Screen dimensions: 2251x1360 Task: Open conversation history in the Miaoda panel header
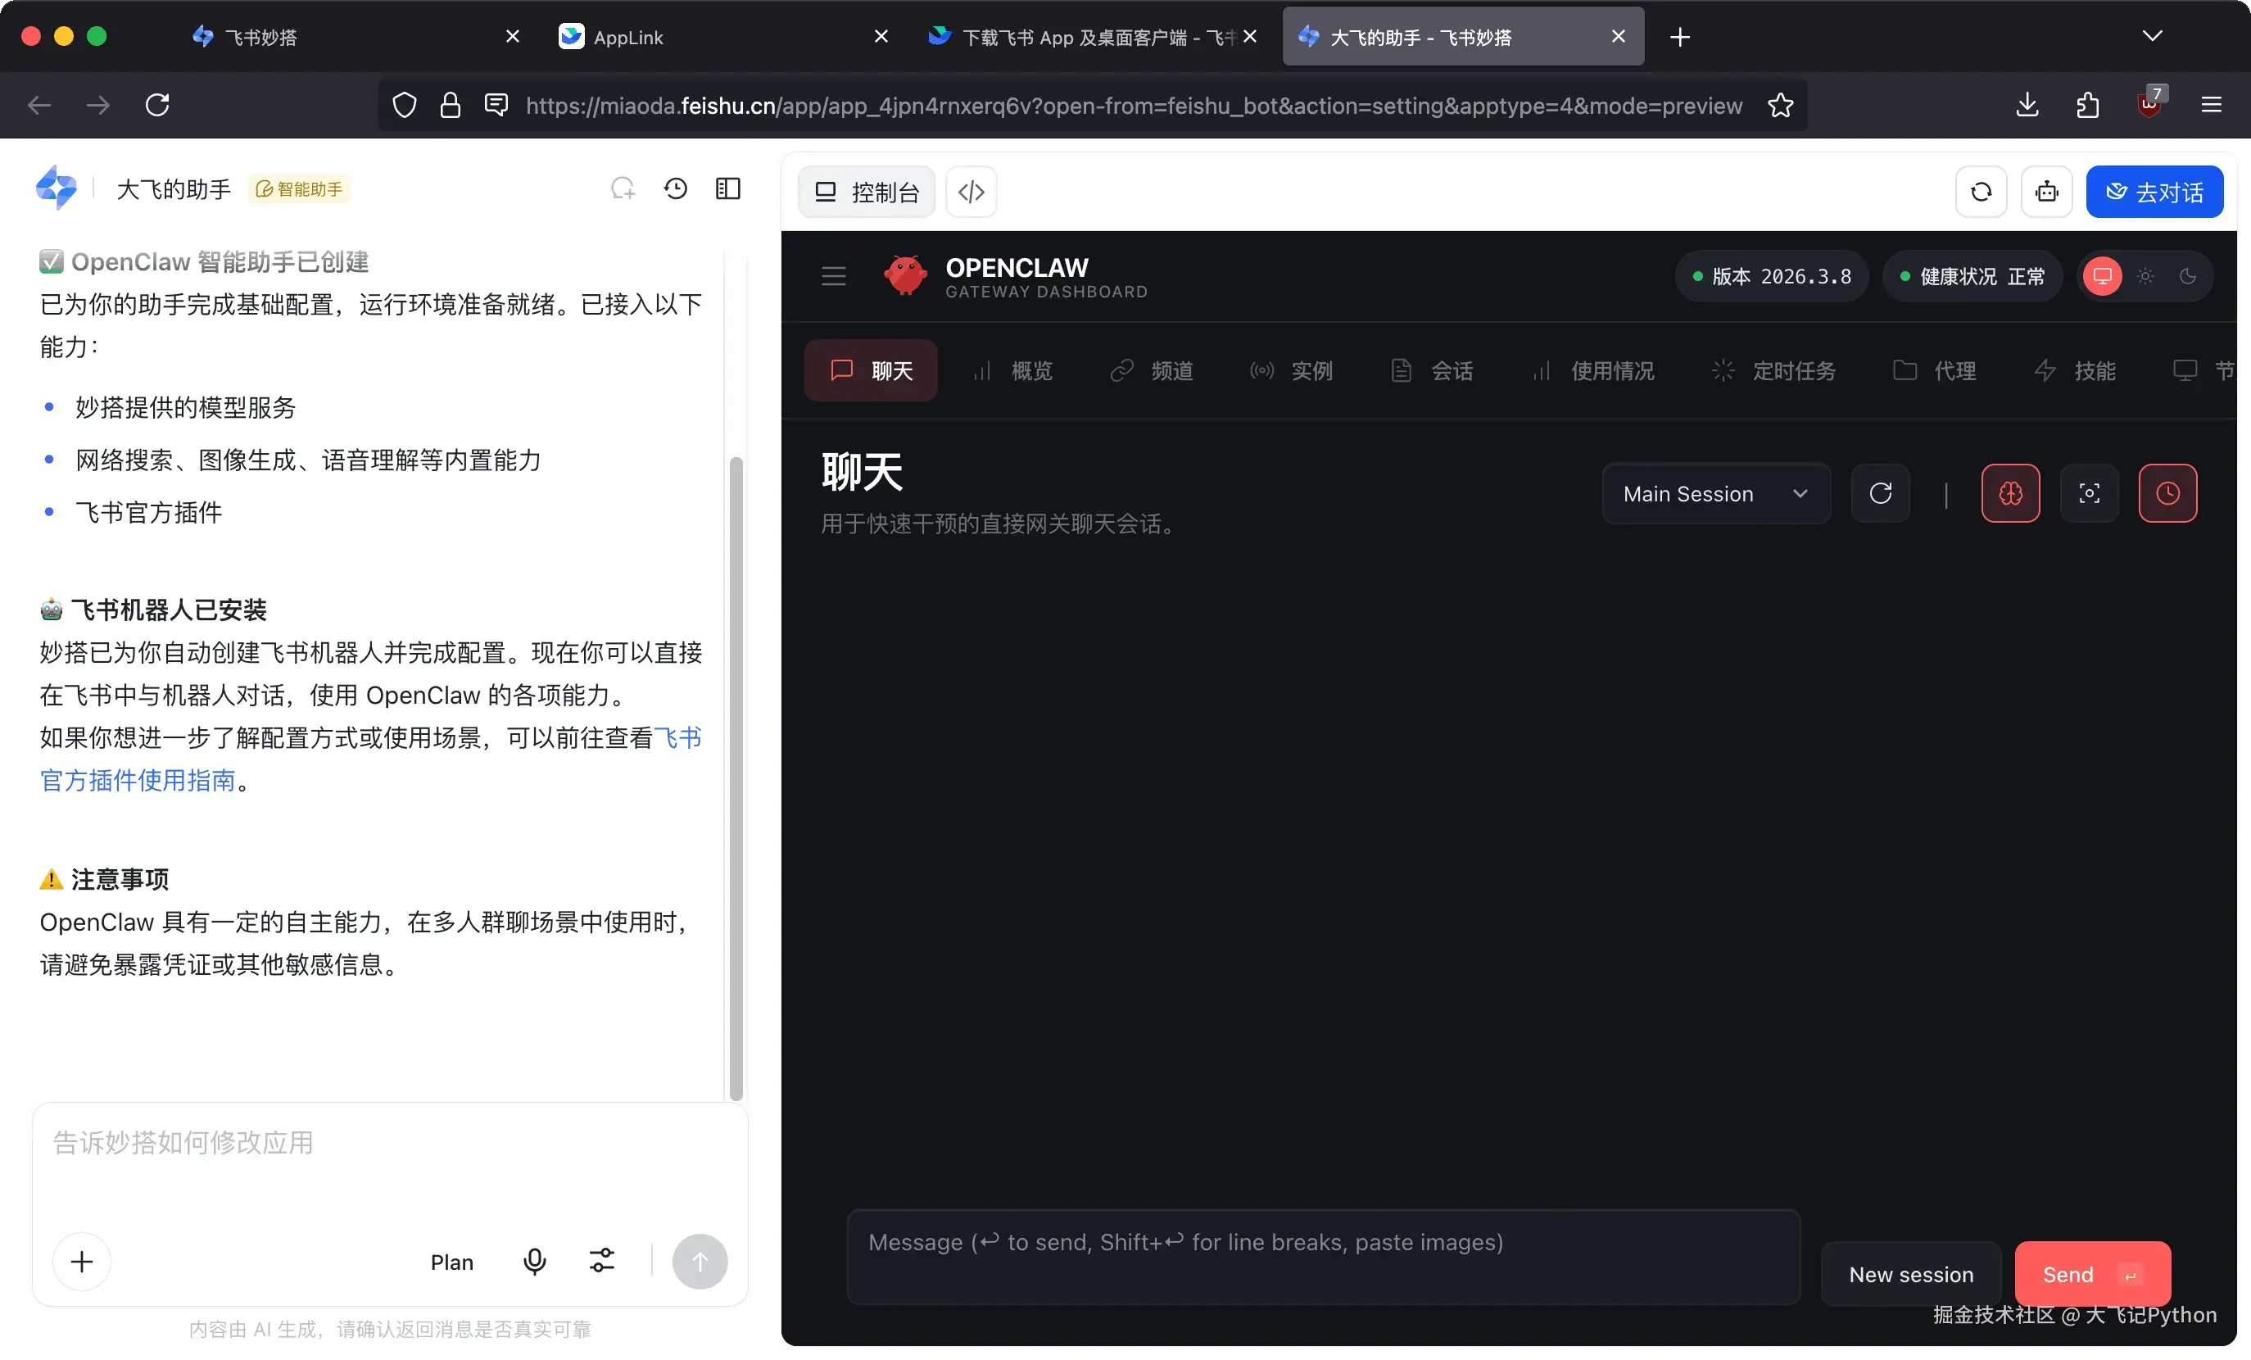(x=675, y=188)
